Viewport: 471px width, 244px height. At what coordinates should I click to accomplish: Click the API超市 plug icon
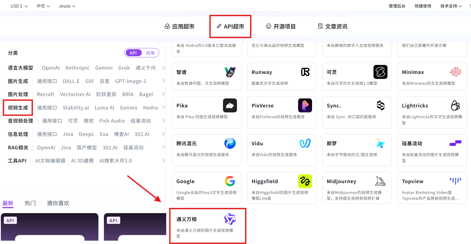tap(219, 26)
